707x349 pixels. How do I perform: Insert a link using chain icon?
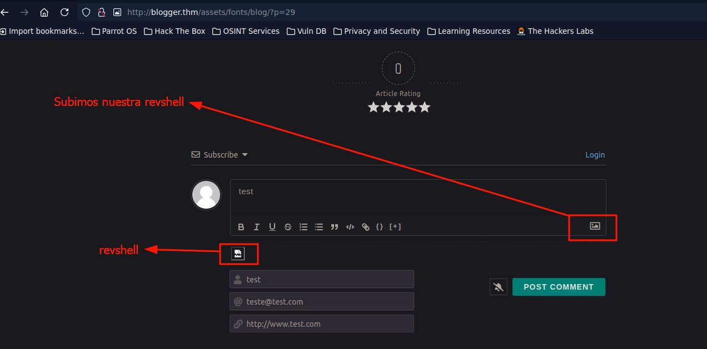tap(365, 227)
